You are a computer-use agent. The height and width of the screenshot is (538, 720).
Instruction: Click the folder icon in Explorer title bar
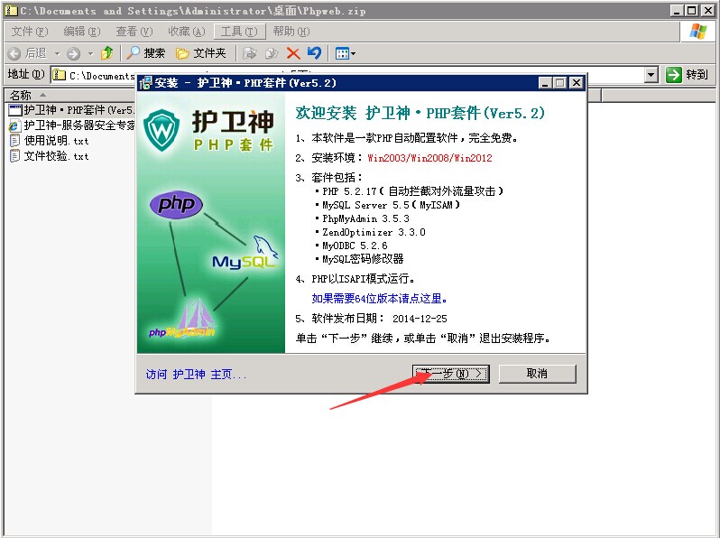coord(11,10)
